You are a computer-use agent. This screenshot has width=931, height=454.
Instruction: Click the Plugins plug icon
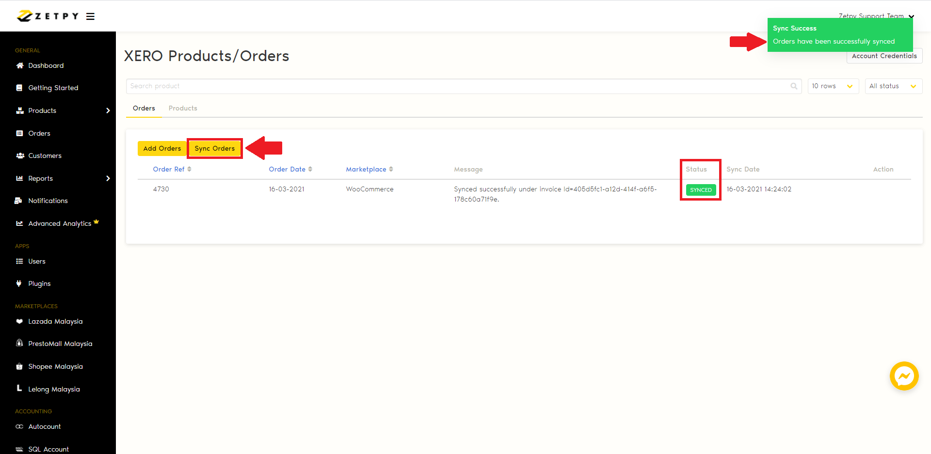tap(19, 283)
